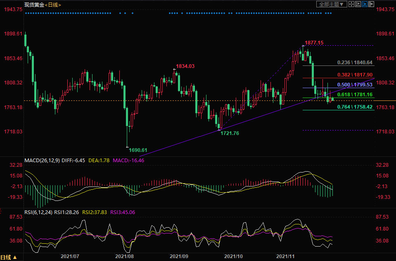Click the 1690.61 low price marker
This screenshot has height=261, width=396.
(x=138, y=150)
